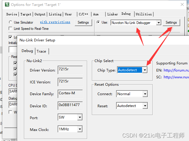Enable Limit Speed to Real-Time checkbox
189x141 pixels.
[11, 29]
